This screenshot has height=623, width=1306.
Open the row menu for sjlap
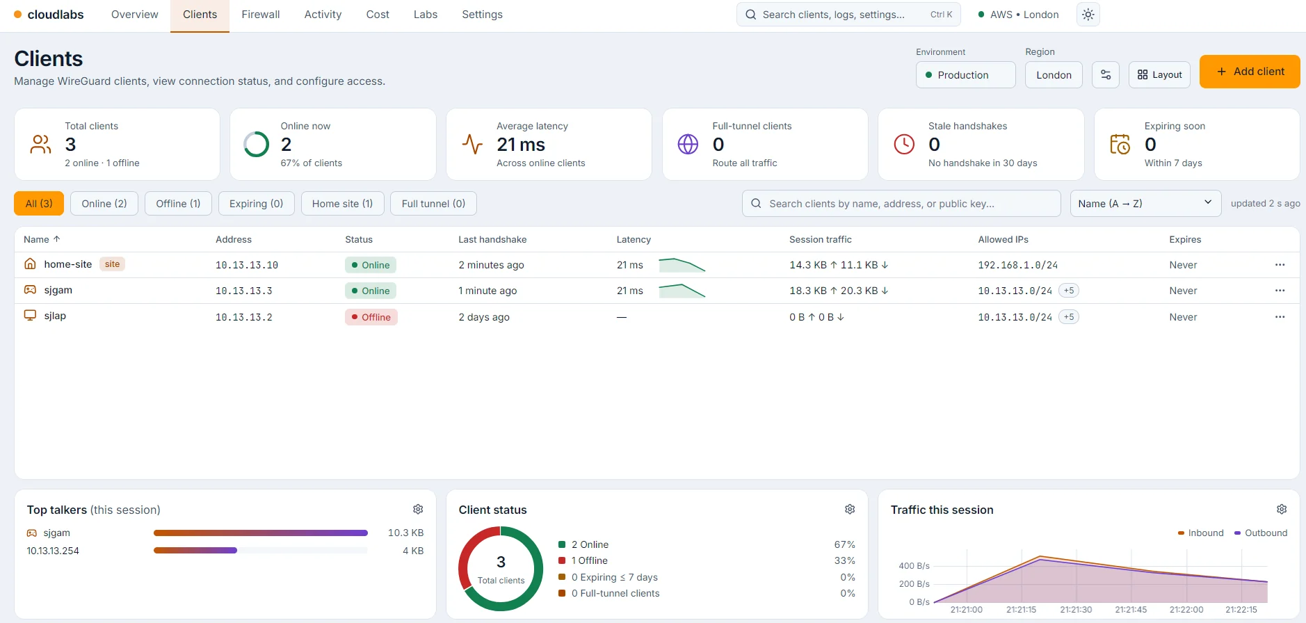[x=1280, y=317]
